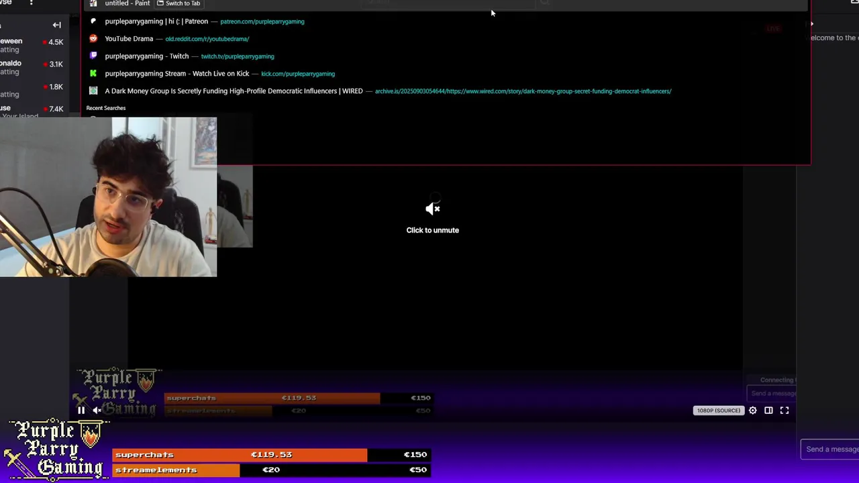Open the patreon.com/purpleparrygaming URL

pyautogui.click(x=262, y=21)
